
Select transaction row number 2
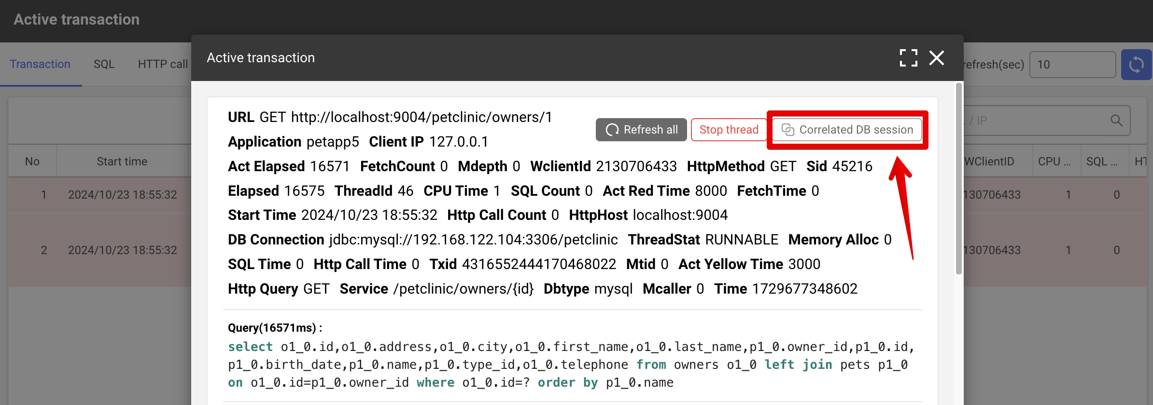pos(97,250)
